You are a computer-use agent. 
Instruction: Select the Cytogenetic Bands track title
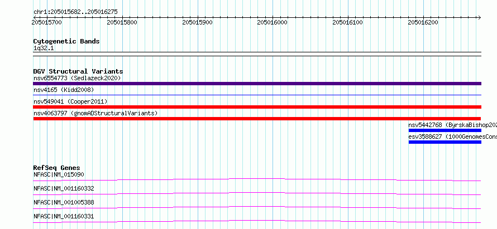(x=66, y=41)
